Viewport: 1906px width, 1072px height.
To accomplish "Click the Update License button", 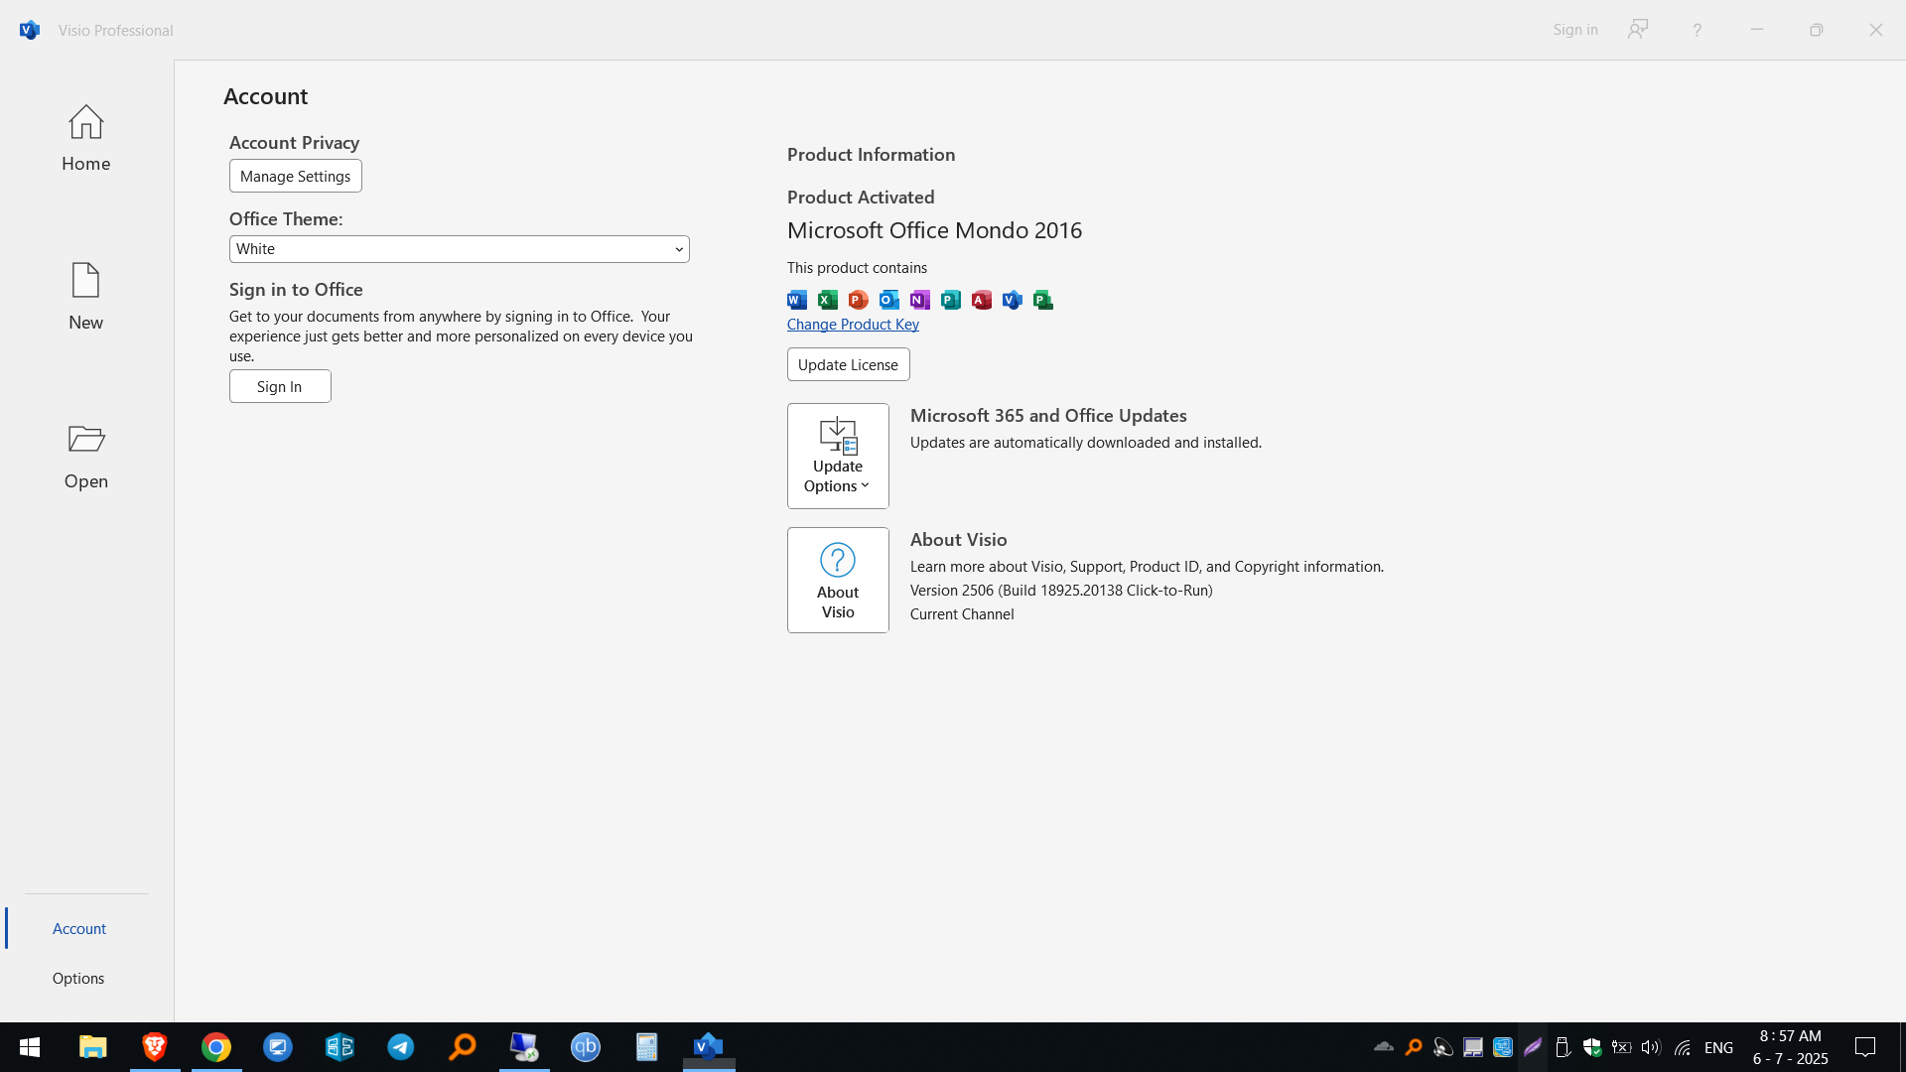I will 848,364.
